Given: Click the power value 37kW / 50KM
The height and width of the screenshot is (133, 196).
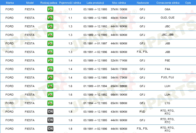Looking at the screenshot, I should pos(119,9).
